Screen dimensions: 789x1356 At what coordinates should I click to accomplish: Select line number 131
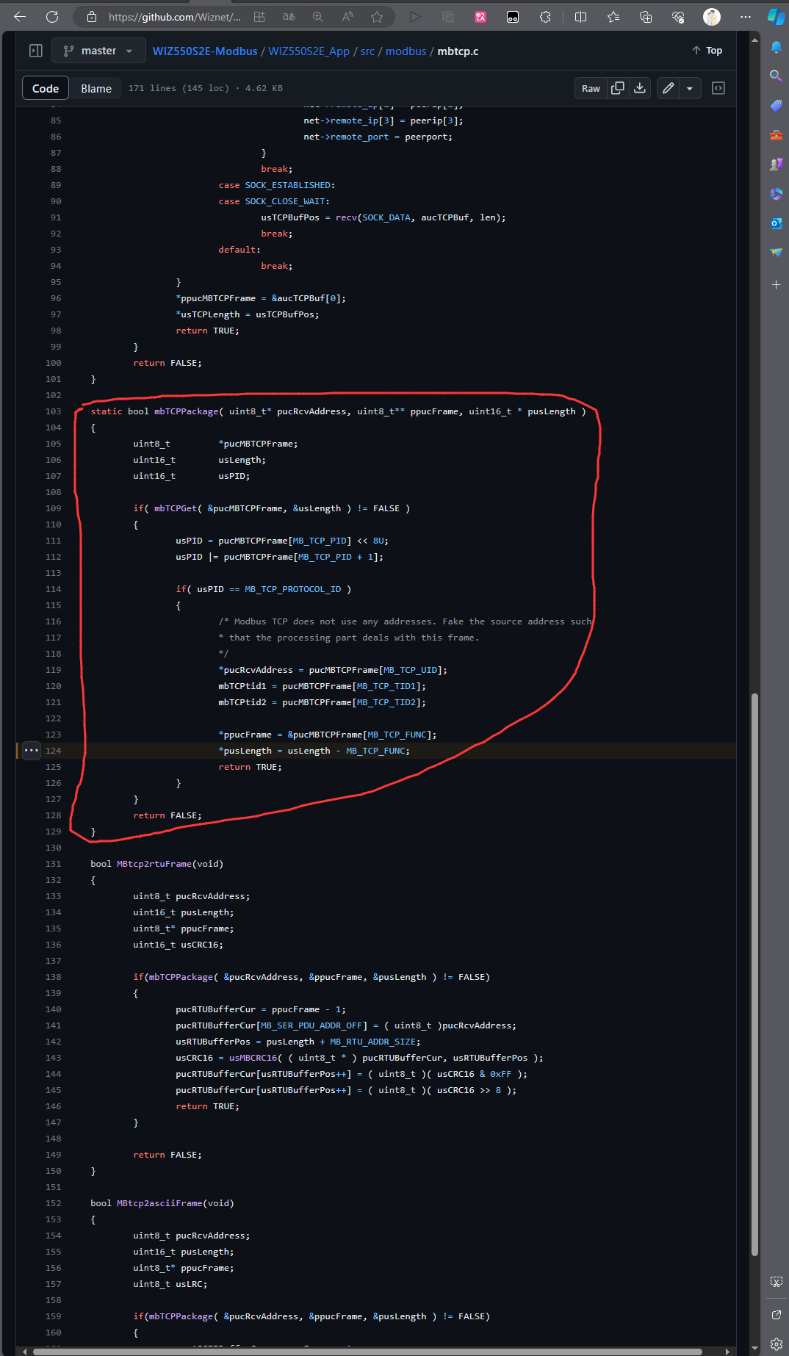[54, 864]
